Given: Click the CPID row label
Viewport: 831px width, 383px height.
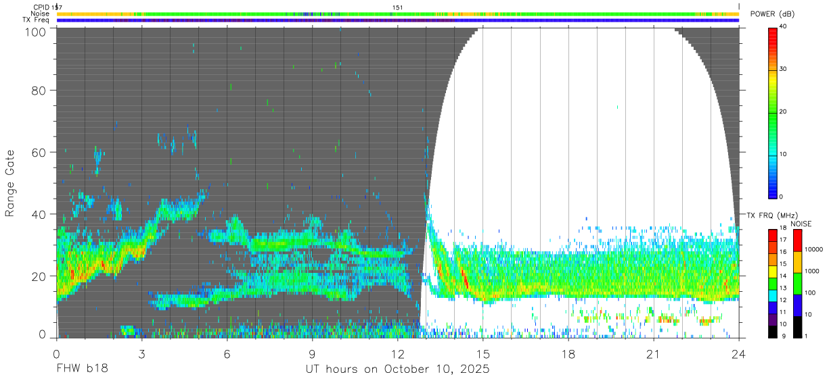Looking at the screenshot, I should 41,7.
